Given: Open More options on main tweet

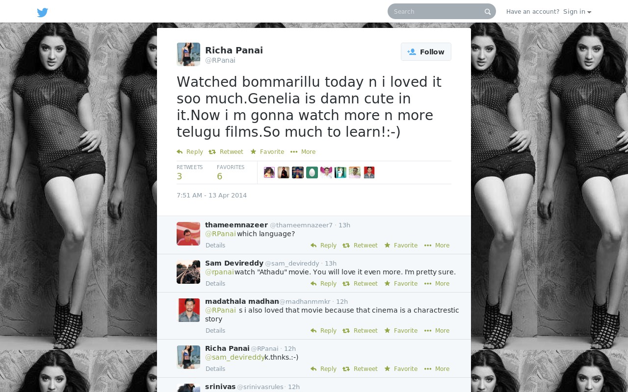Looking at the screenshot, I should coord(303,152).
